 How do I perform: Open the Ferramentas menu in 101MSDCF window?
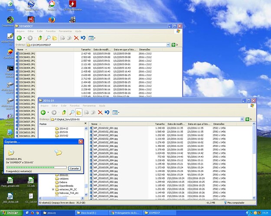(65, 32)
